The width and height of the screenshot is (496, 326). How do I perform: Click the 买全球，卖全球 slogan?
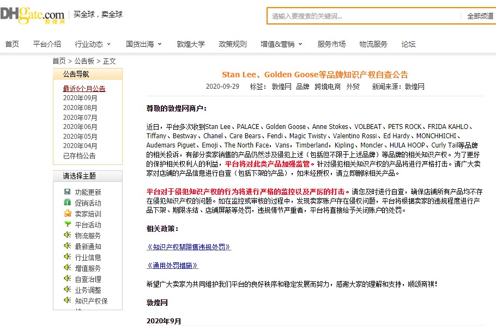pyautogui.click(x=98, y=14)
